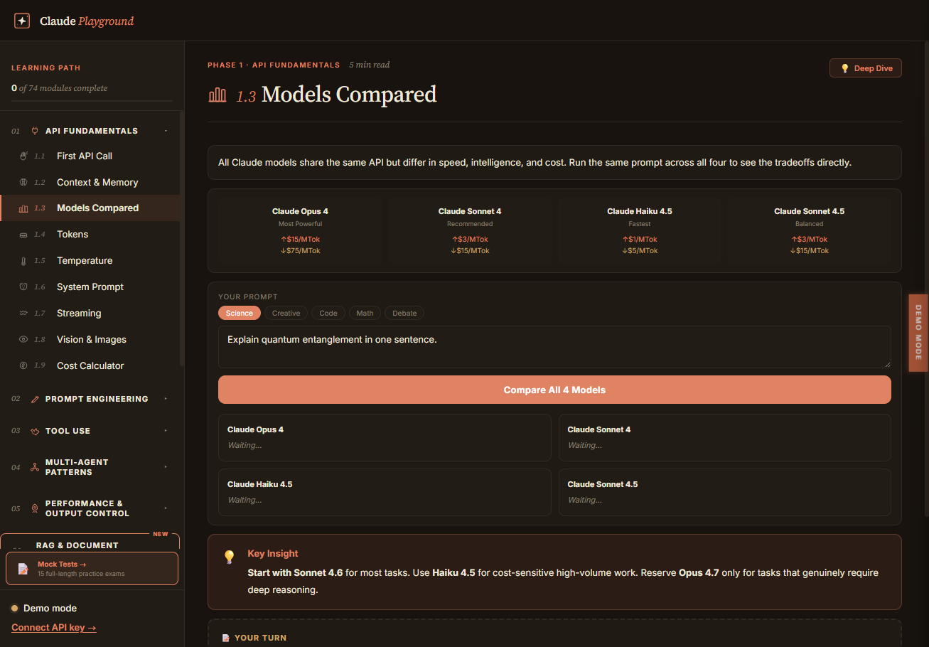Click the brain icon next to Context & Memory
Viewport: 929px width, 647px height.
[x=23, y=182]
